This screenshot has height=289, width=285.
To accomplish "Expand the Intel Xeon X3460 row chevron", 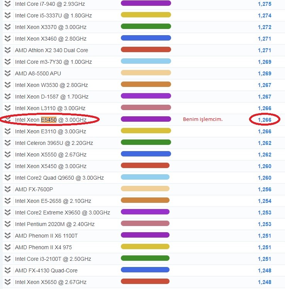I will click(8, 39).
